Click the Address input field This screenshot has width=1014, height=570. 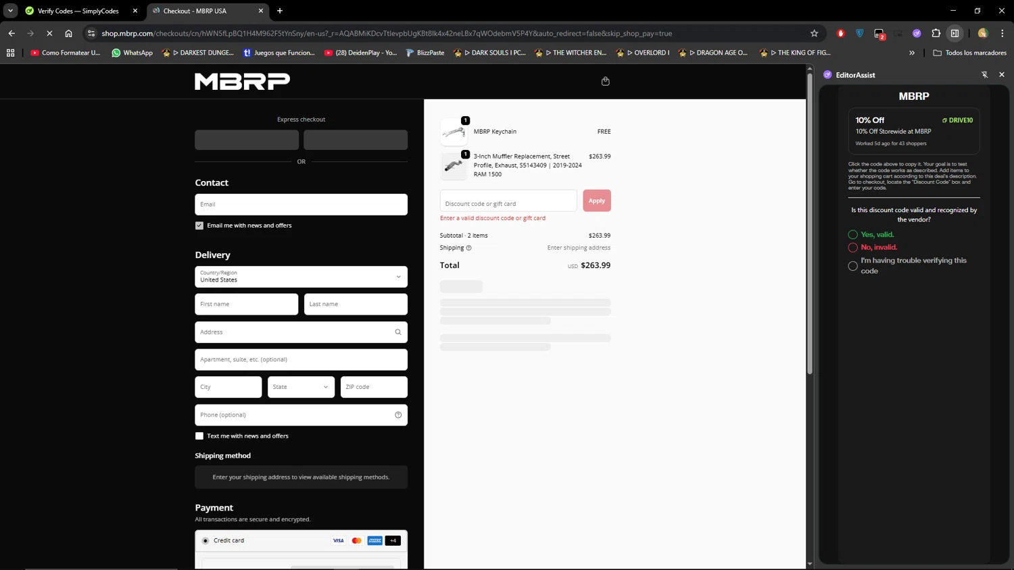click(x=301, y=332)
